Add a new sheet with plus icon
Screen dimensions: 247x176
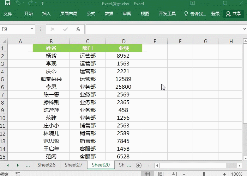pos(139,165)
